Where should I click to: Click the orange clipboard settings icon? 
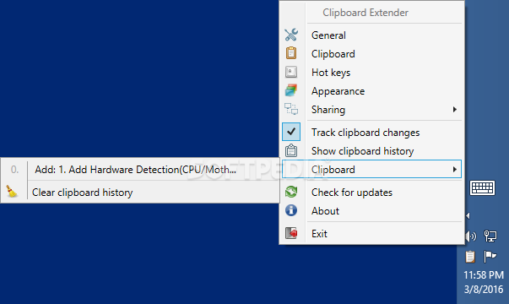tap(291, 53)
